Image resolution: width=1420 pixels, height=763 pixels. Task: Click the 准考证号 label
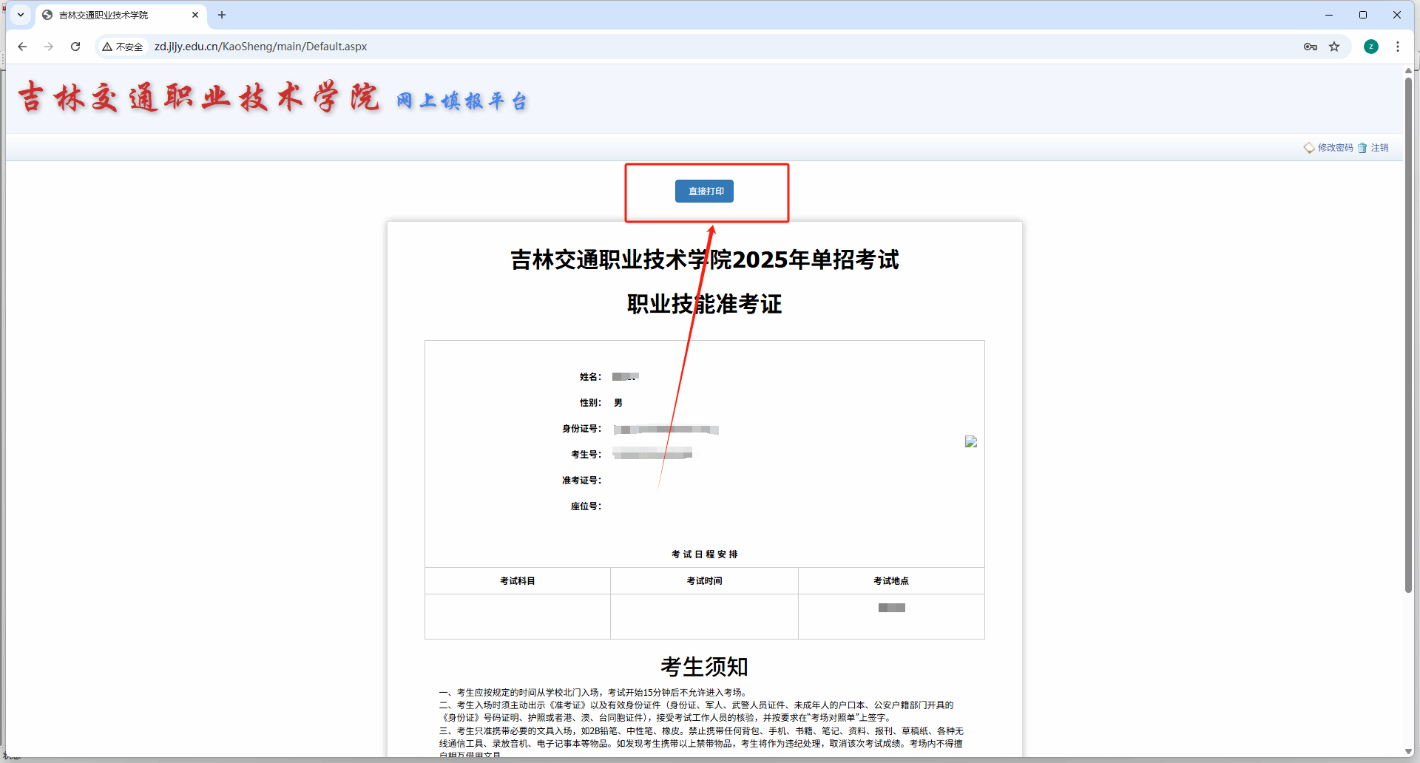point(581,481)
